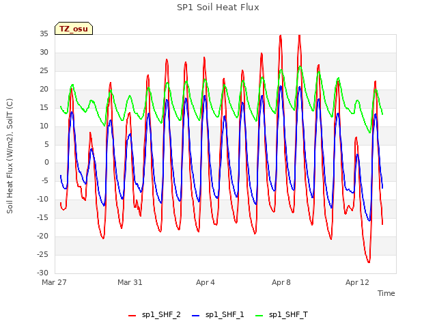Click the -10 y-axis tick label
Screen dimensions: 437x328
point(43,199)
